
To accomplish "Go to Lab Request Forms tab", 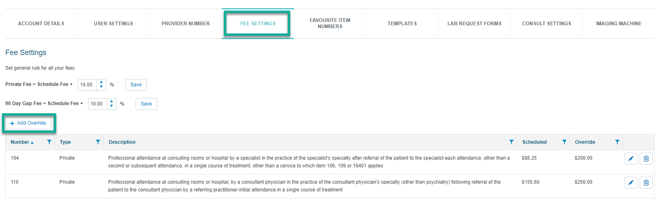I will pos(475,24).
